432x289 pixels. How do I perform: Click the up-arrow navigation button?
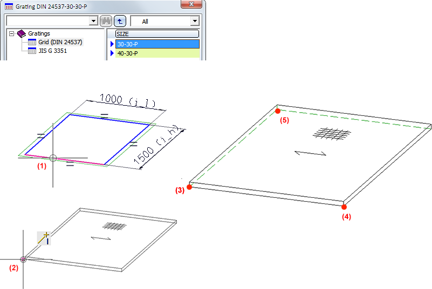(x=120, y=21)
